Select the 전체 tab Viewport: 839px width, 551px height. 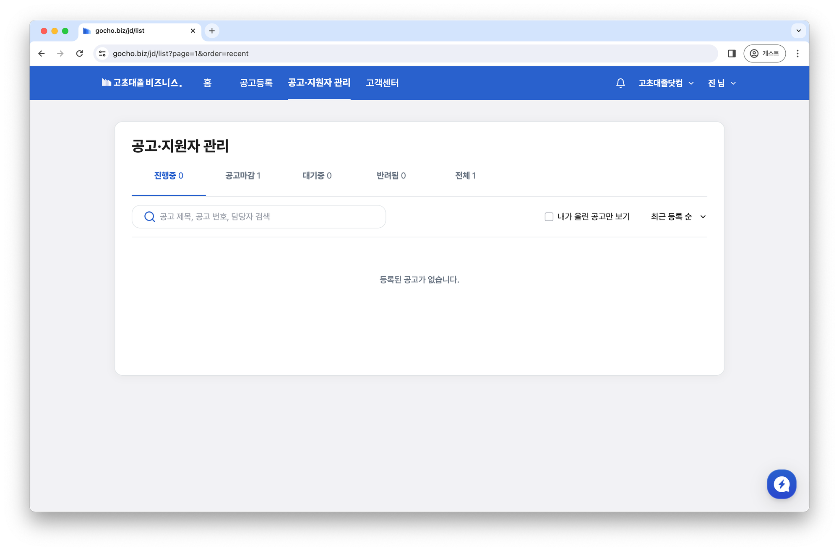coord(466,176)
